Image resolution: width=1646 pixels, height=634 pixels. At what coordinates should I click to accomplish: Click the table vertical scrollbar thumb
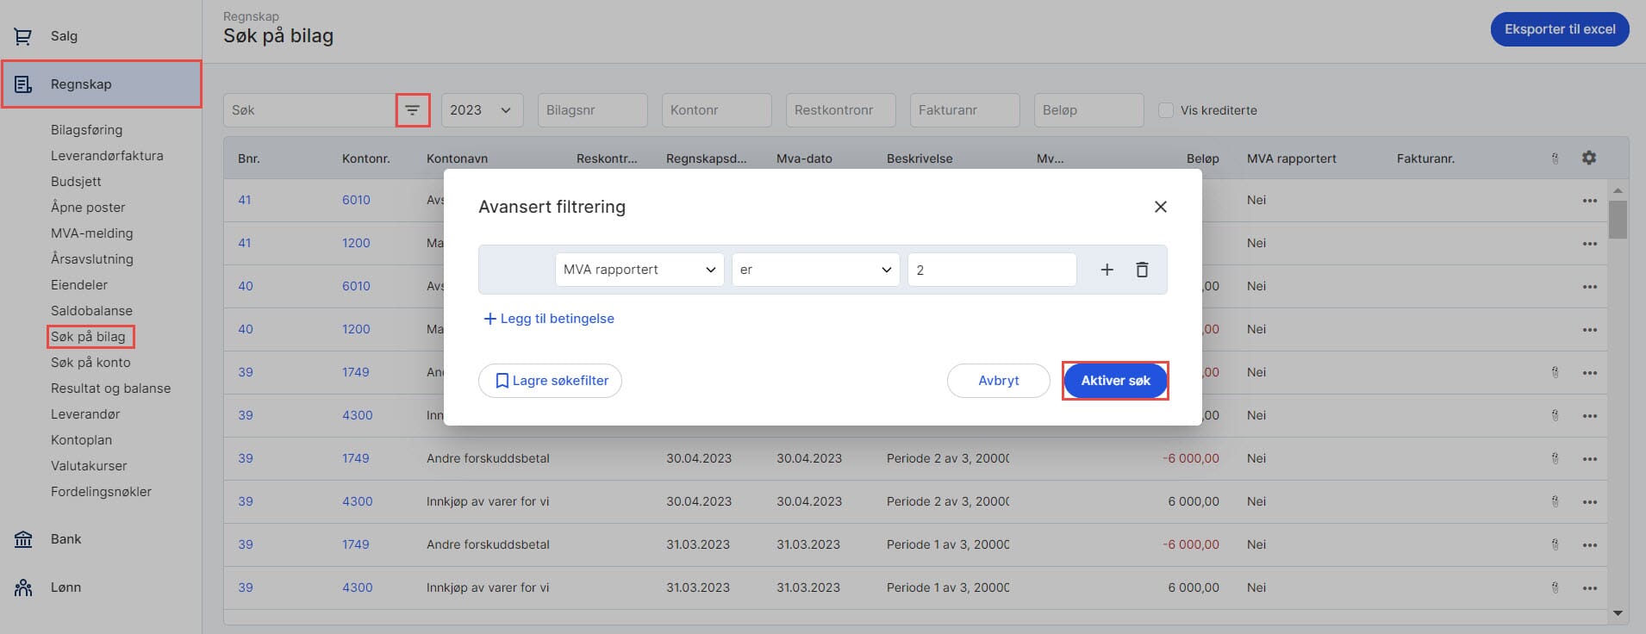1617,219
